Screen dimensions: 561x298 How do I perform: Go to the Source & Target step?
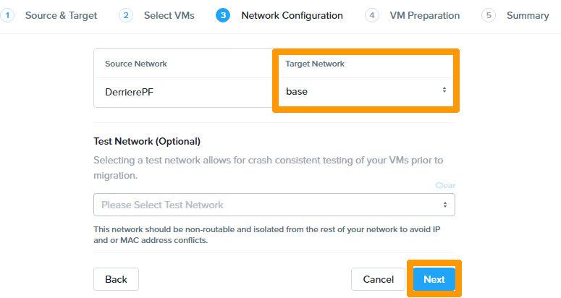(61, 15)
